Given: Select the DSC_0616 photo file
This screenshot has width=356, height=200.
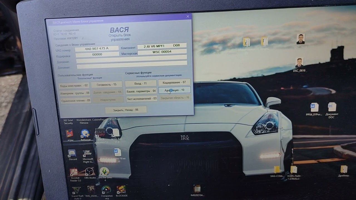Looking at the screenshot, I should point(299,65).
